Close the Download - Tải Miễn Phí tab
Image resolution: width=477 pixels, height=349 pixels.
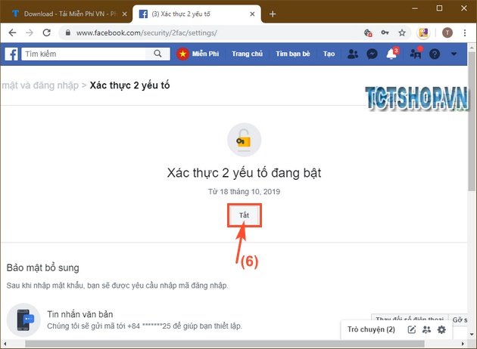[x=124, y=14]
